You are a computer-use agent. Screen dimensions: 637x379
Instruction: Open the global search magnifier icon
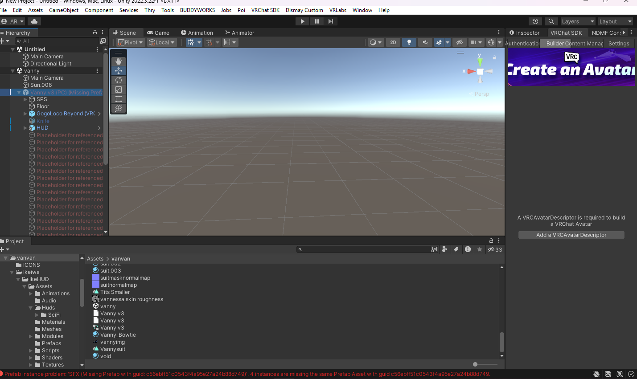[x=551, y=21]
